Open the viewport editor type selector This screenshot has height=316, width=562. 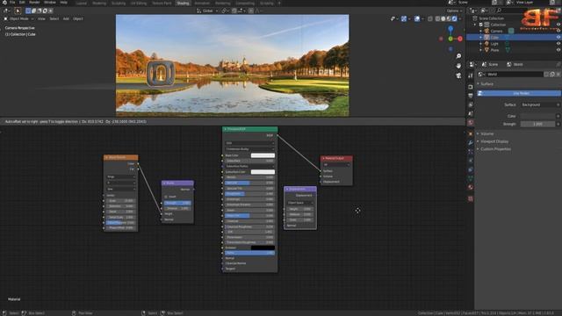6,11
